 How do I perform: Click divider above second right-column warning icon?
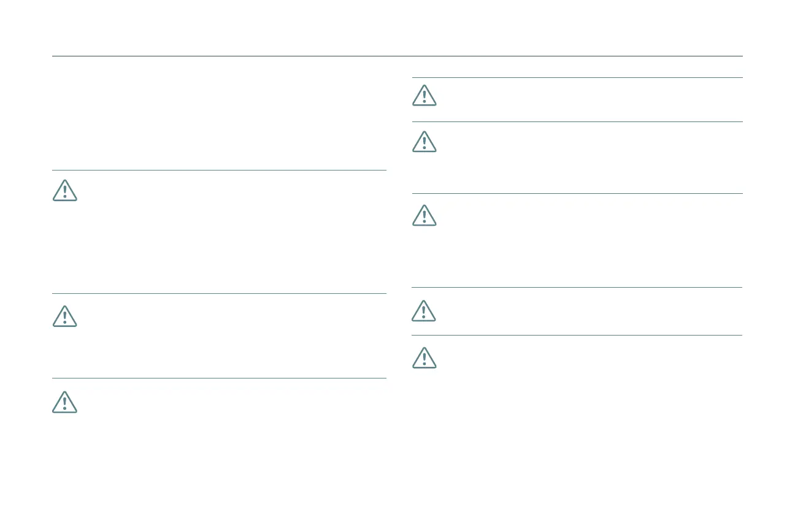coord(577,122)
